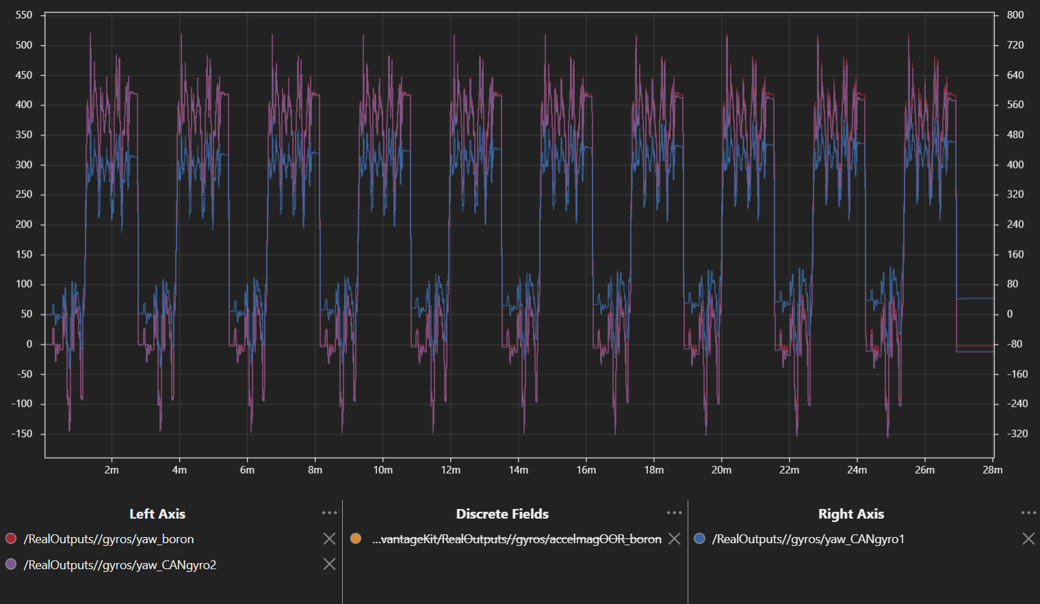1040x604 pixels.
Task: Open the Right Axis three-dot options menu
Action: click(1028, 512)
